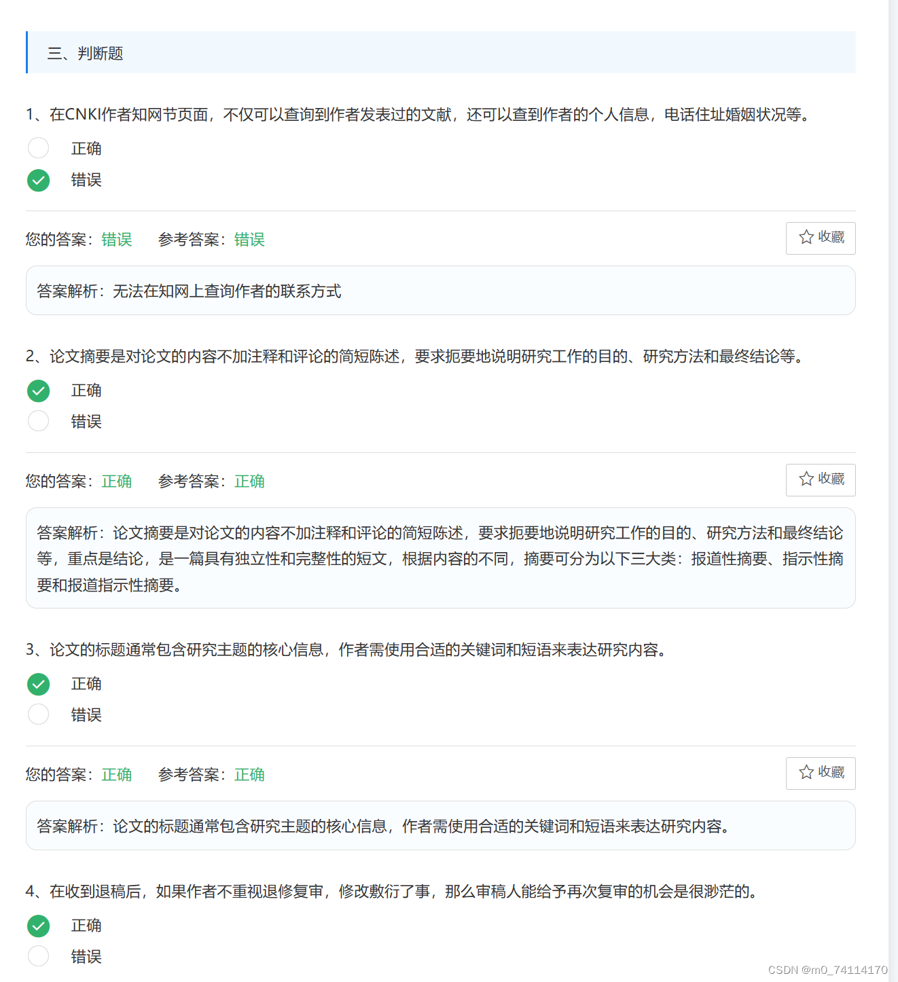The image size is (898, 982).
Task: Select 正确 for question 1 about CNKI
Action: (39, 148)
